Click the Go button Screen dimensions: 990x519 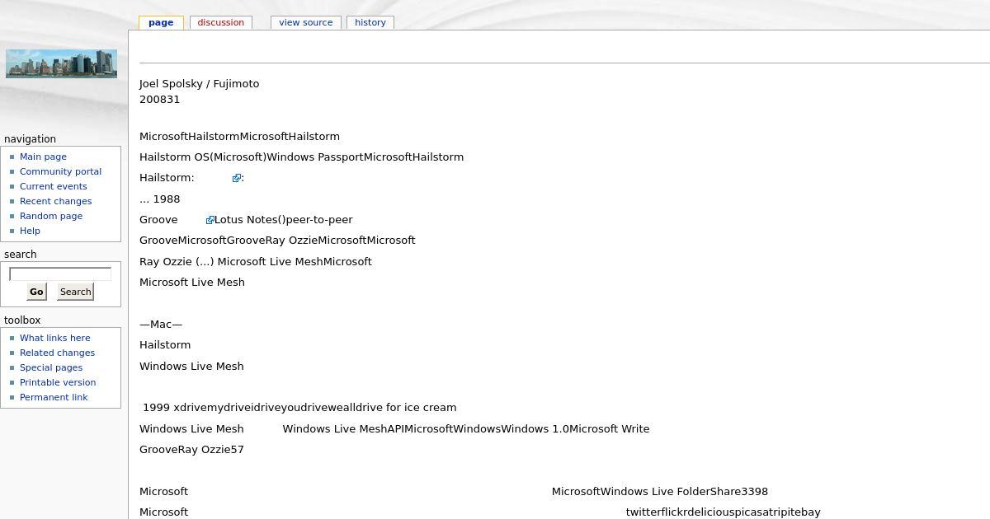click(36, 292)
